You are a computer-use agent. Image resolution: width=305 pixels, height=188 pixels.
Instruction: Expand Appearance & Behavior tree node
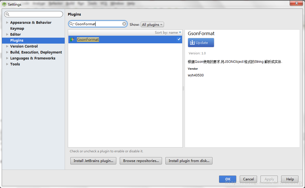tap(7, 22)
